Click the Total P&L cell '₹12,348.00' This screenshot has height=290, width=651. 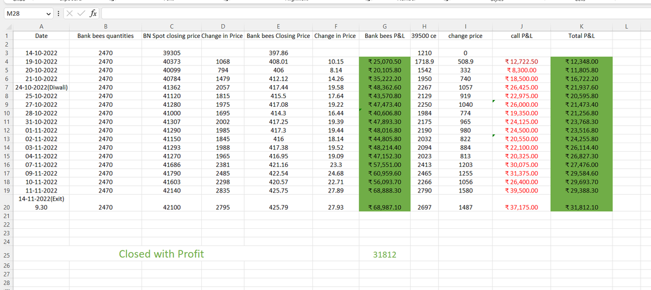582,62
